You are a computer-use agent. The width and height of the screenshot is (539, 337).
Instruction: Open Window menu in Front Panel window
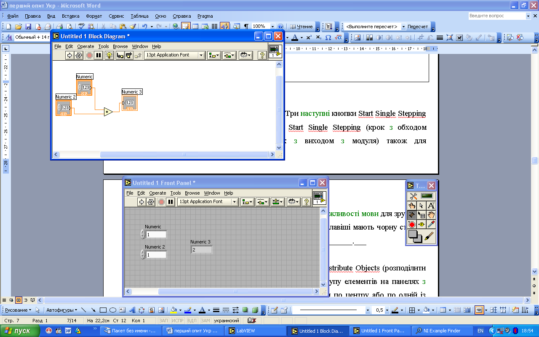[212, 193]
